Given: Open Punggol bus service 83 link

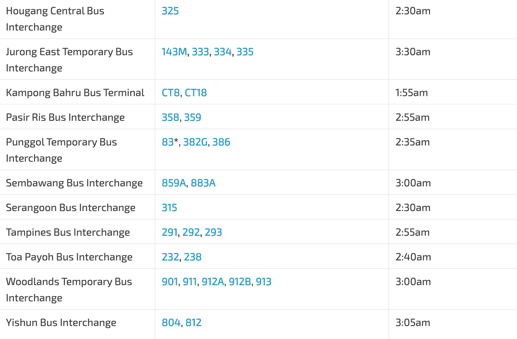Looking at the screenshot, I should point(168,142).
